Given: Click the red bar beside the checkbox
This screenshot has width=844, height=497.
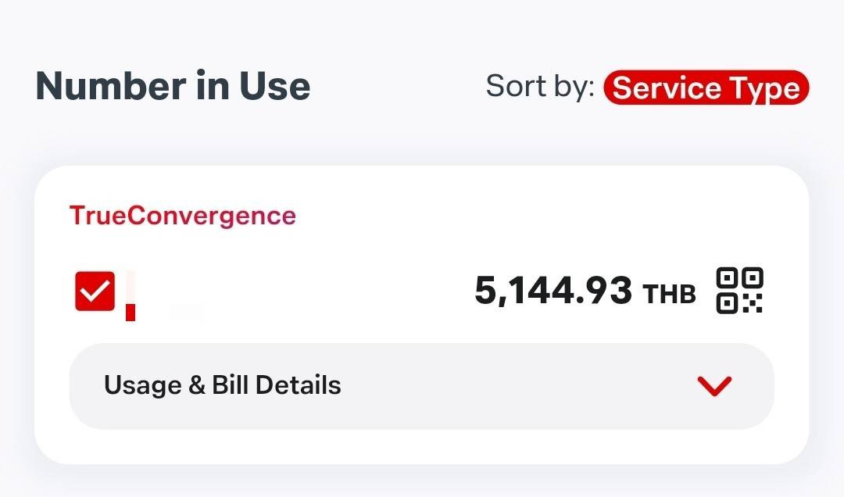Looking at the screenshot, I should tap(131, 296).
